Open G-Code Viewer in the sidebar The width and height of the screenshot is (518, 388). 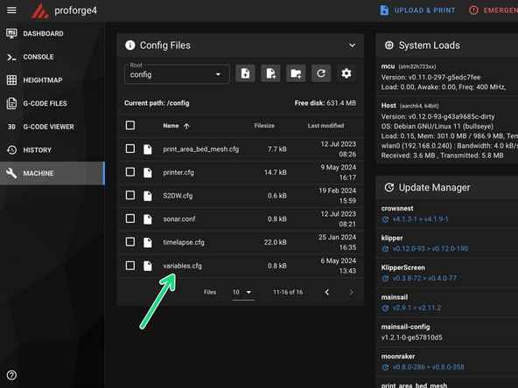point(52,127)
